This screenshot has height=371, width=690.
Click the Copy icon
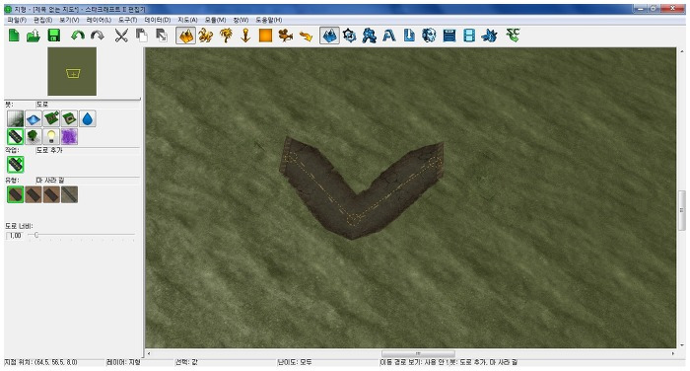click(x=141, y=36)
